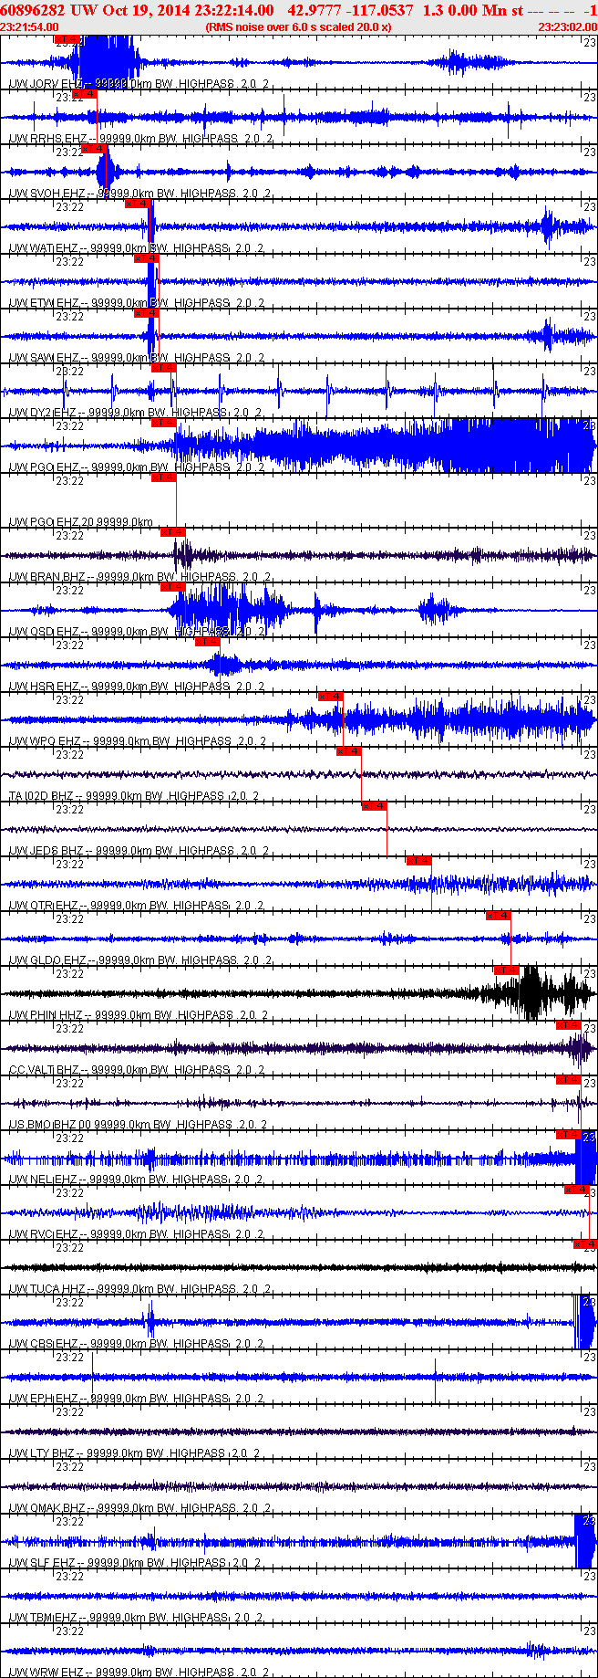Click the red pick flag on SAW trace
This screenshot has height=1678, width=598.
coord(147,313)
